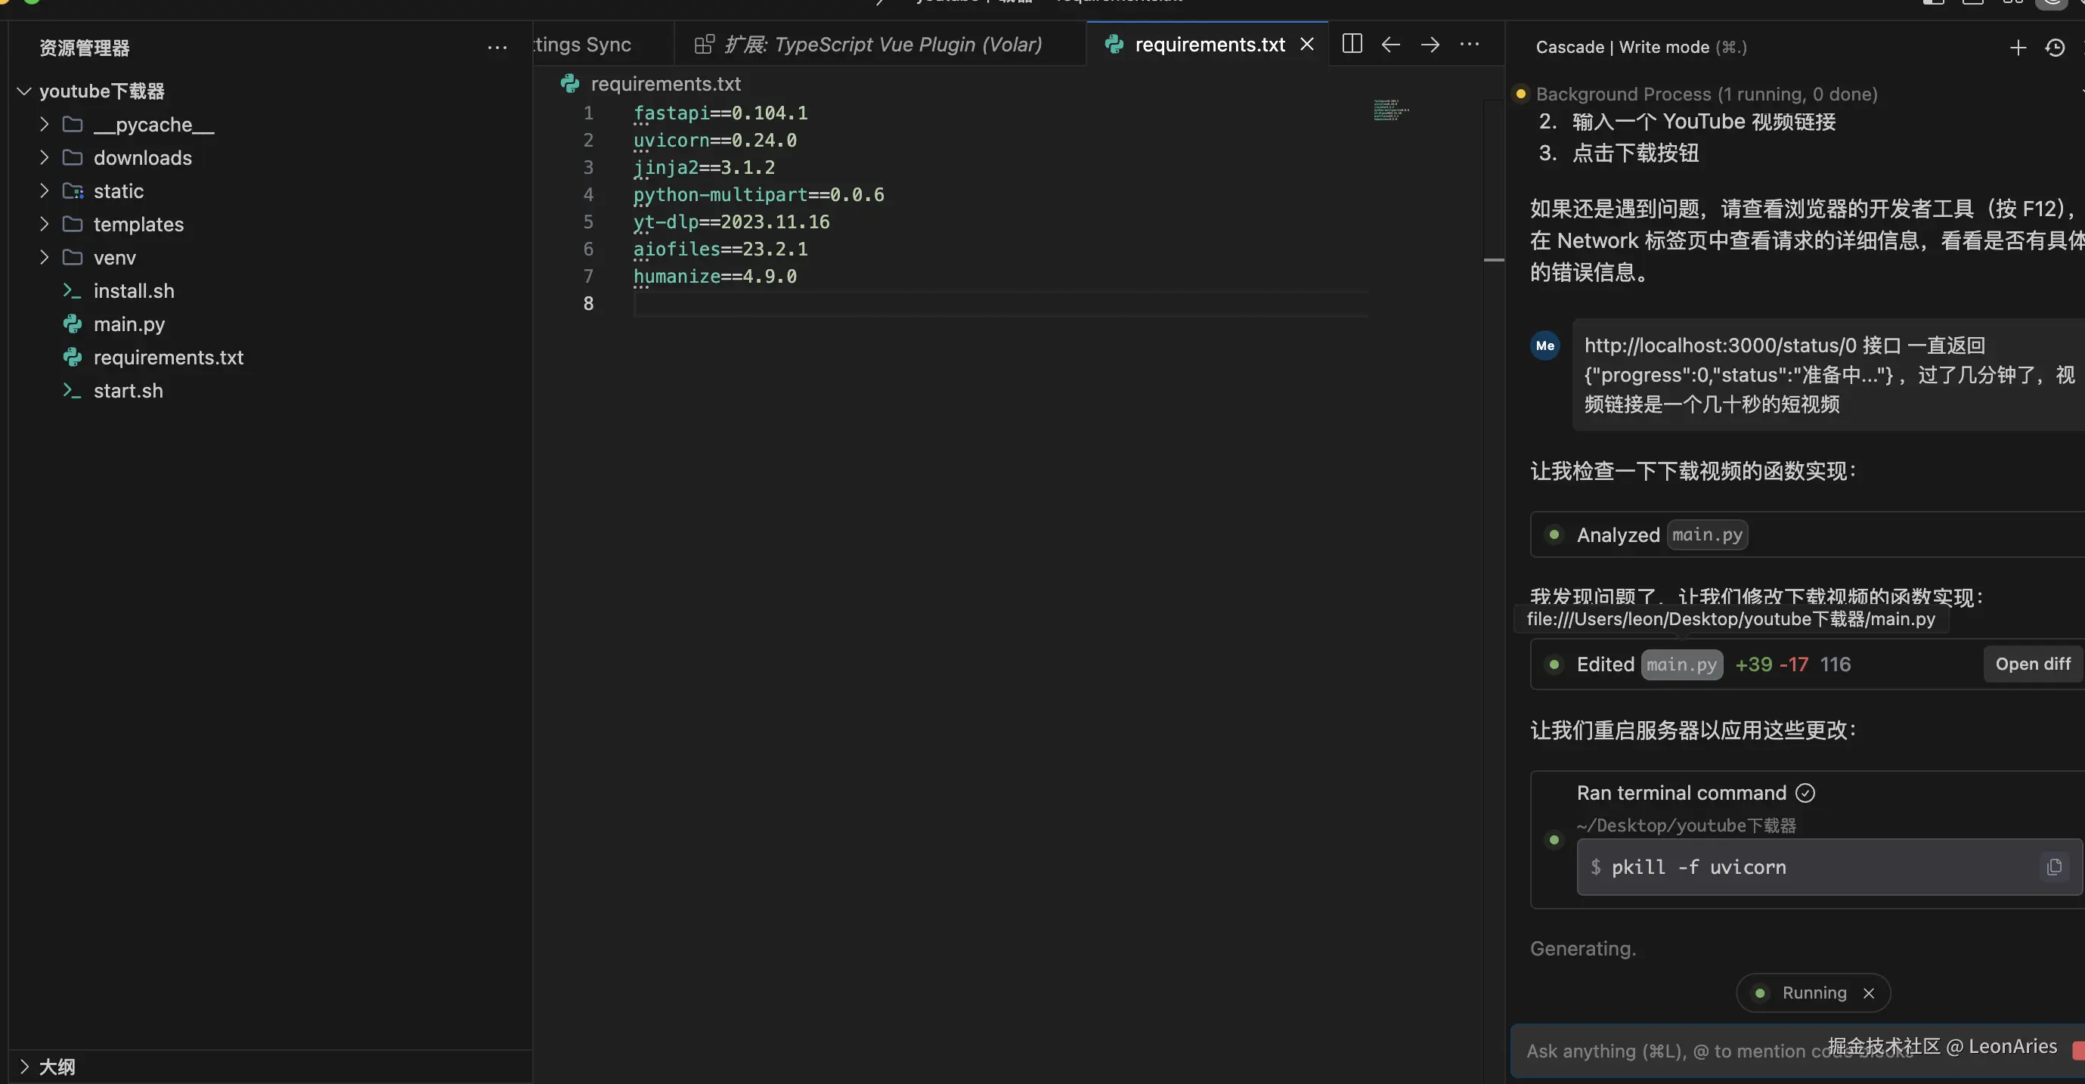Image resolution: width=2085 pixels, height=1084 pixels.
Task: Open explorer panel more actions menu
Action: tap(497, 48)
